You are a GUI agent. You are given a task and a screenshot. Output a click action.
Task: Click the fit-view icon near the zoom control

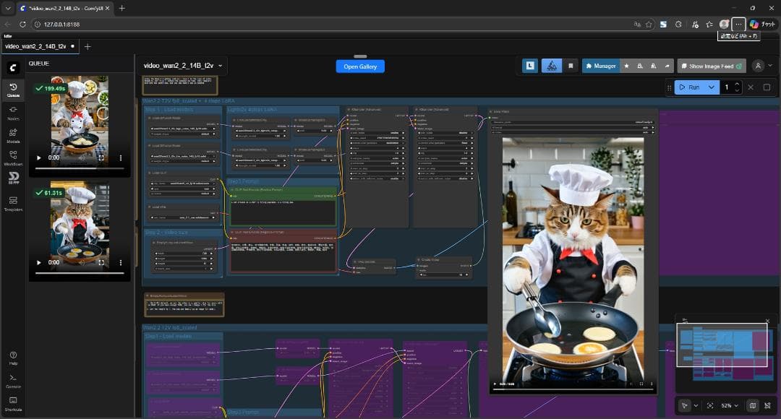point(710,405)
